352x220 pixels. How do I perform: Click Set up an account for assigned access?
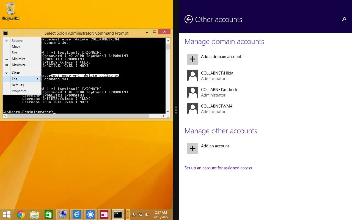pos(218,168)
